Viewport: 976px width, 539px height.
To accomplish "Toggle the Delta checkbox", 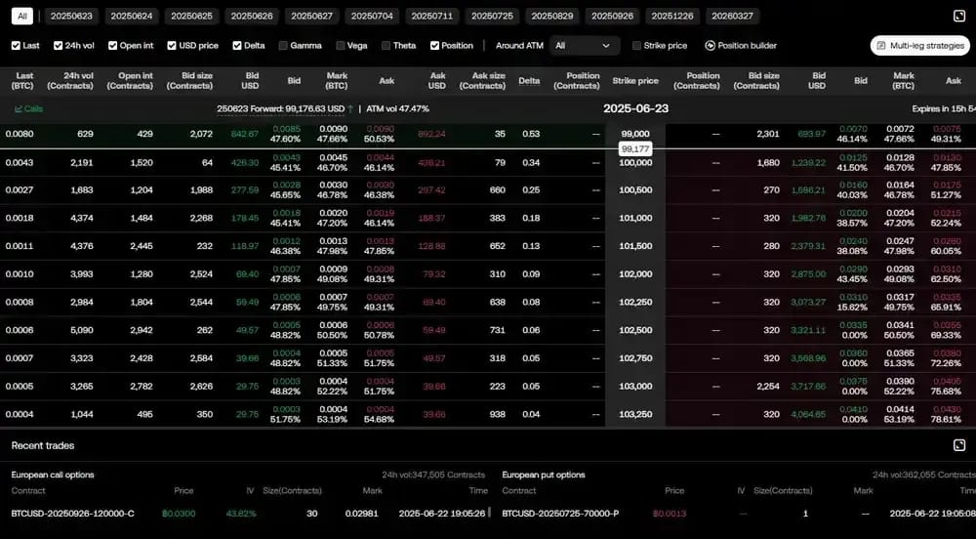I will tap(237, 46).
